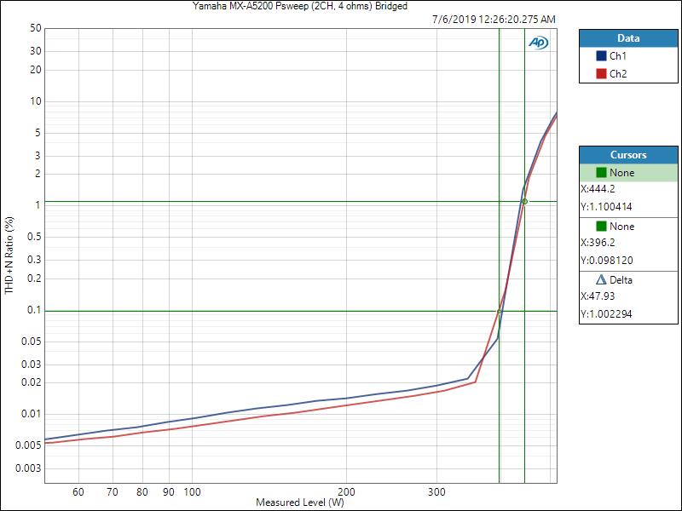Click the Delta X:47.93 value
682x511 pixels.
click(x=601, y=297)
